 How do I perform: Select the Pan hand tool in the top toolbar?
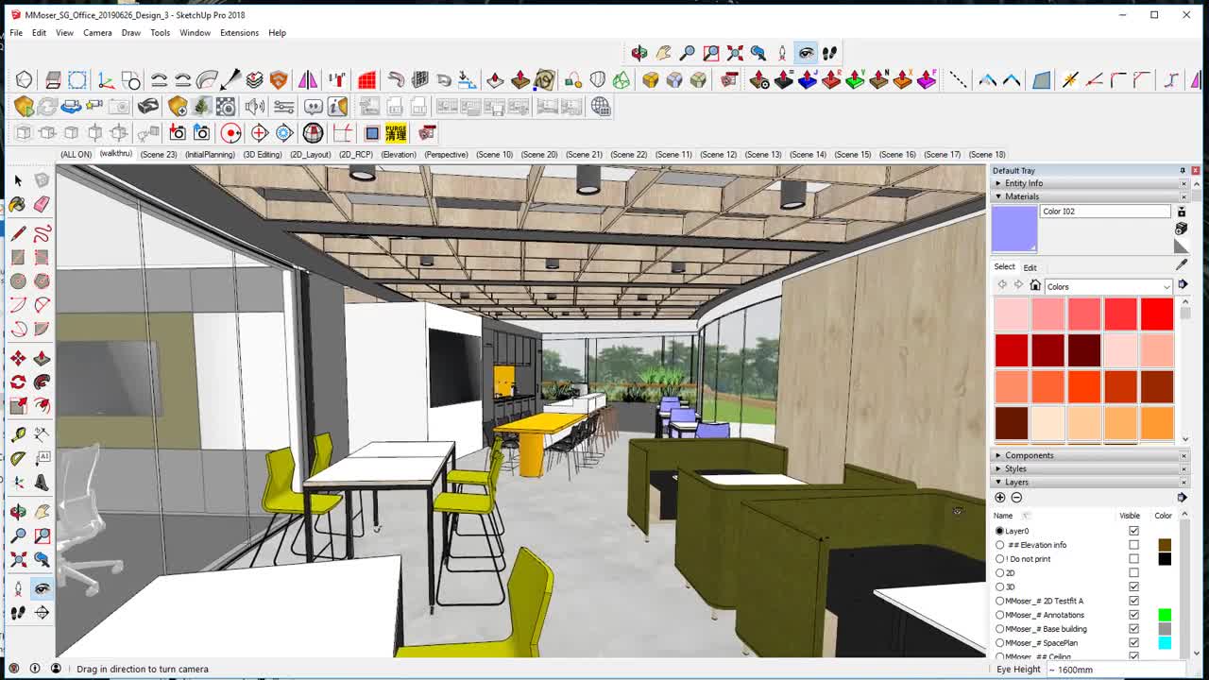tap(663, 53)
